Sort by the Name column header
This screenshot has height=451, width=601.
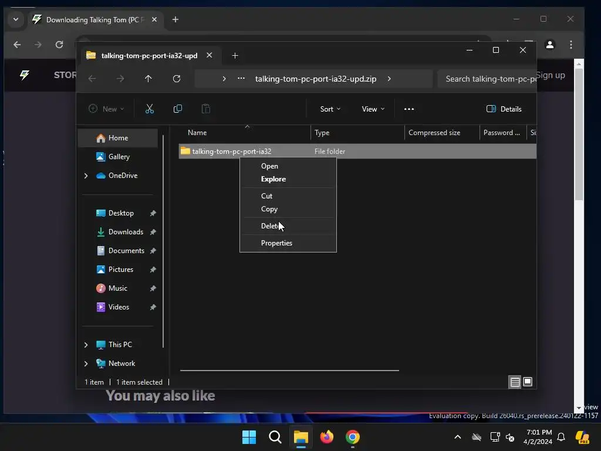[245, 133]
